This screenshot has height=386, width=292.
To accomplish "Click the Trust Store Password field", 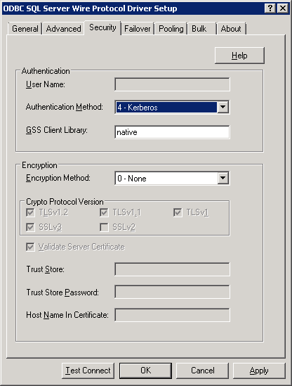I will (x=172, y=292).
